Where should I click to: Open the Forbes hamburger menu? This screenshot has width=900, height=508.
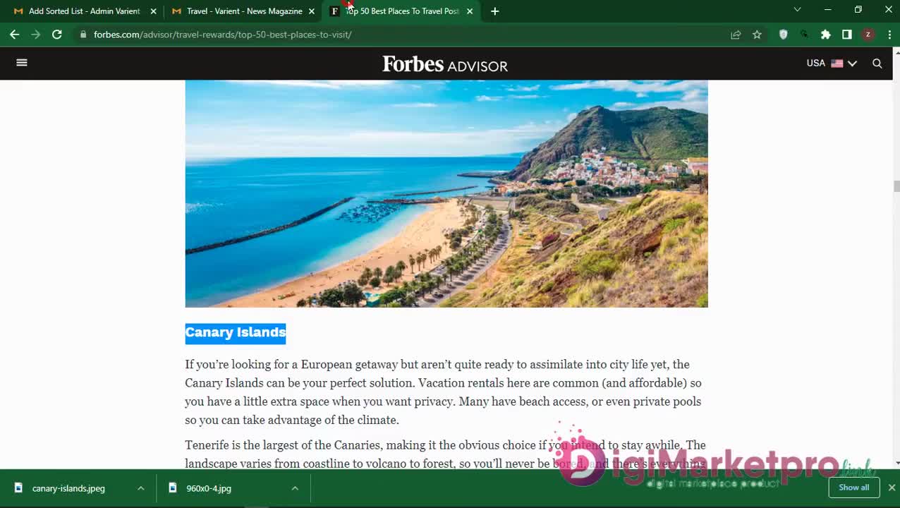click(22, 63)
